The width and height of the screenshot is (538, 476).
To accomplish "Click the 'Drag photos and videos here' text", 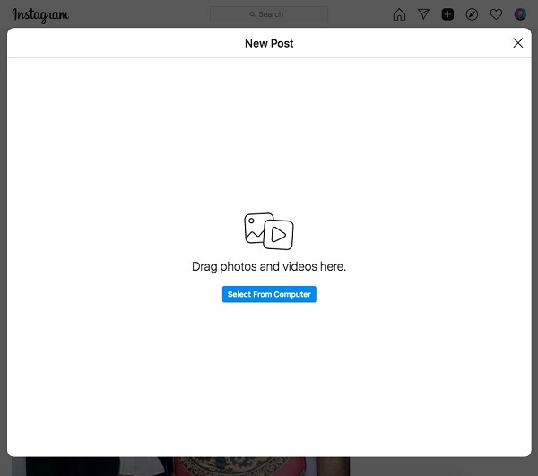I will [x=269, y=266].
